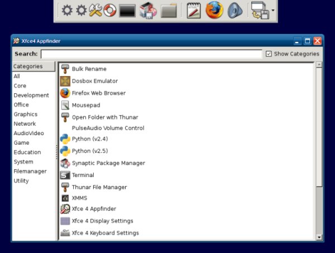Image resolution: width=335 pixels, height=253 pixels.
Task: Click the Appfinder title bar icon
Action: click(x=16, y=41)
